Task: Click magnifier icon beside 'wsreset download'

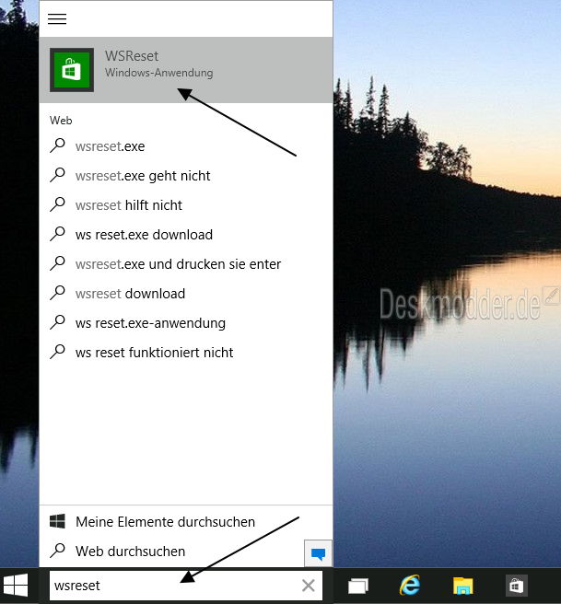Action: tap(57, 293)
